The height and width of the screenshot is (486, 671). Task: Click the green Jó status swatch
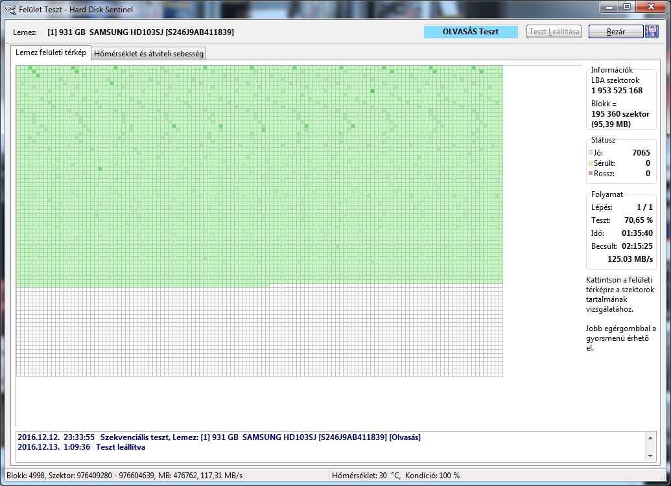click(x=591, y=152)
